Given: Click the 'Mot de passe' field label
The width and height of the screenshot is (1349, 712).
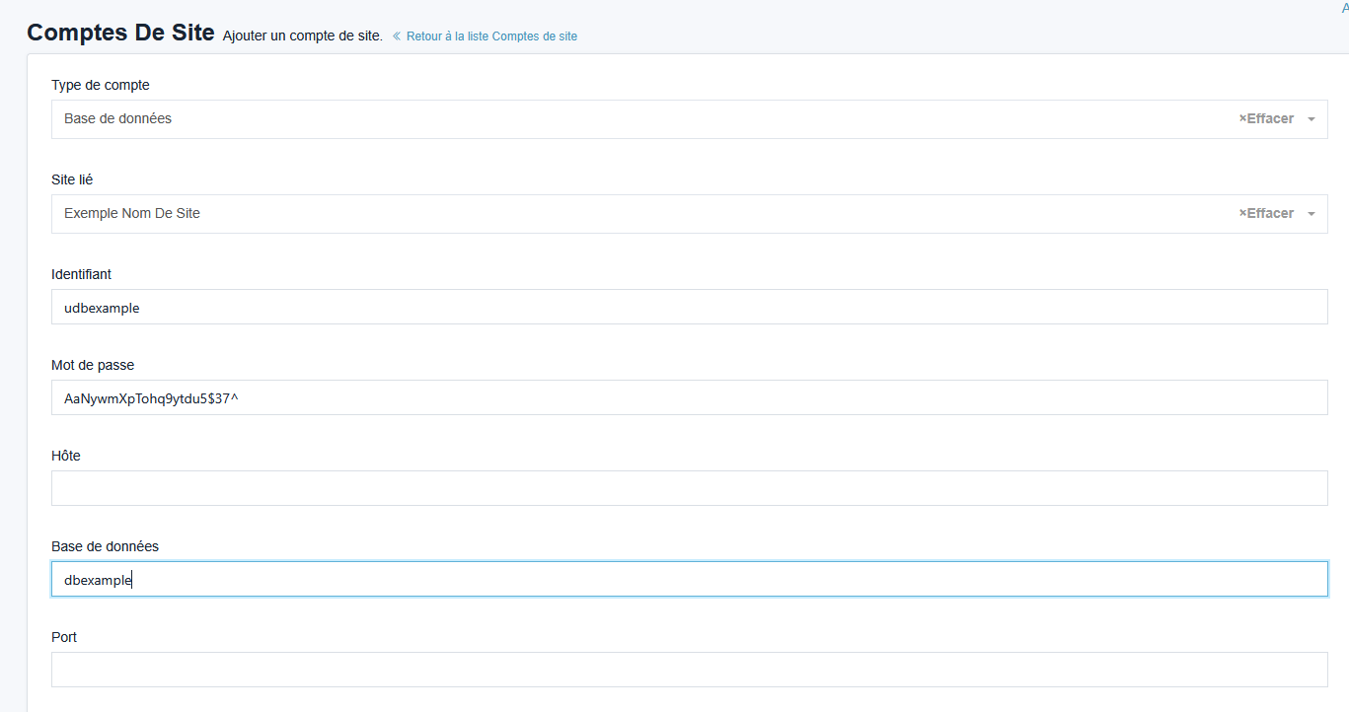Looking at the screenshot, I should (93, 365).
